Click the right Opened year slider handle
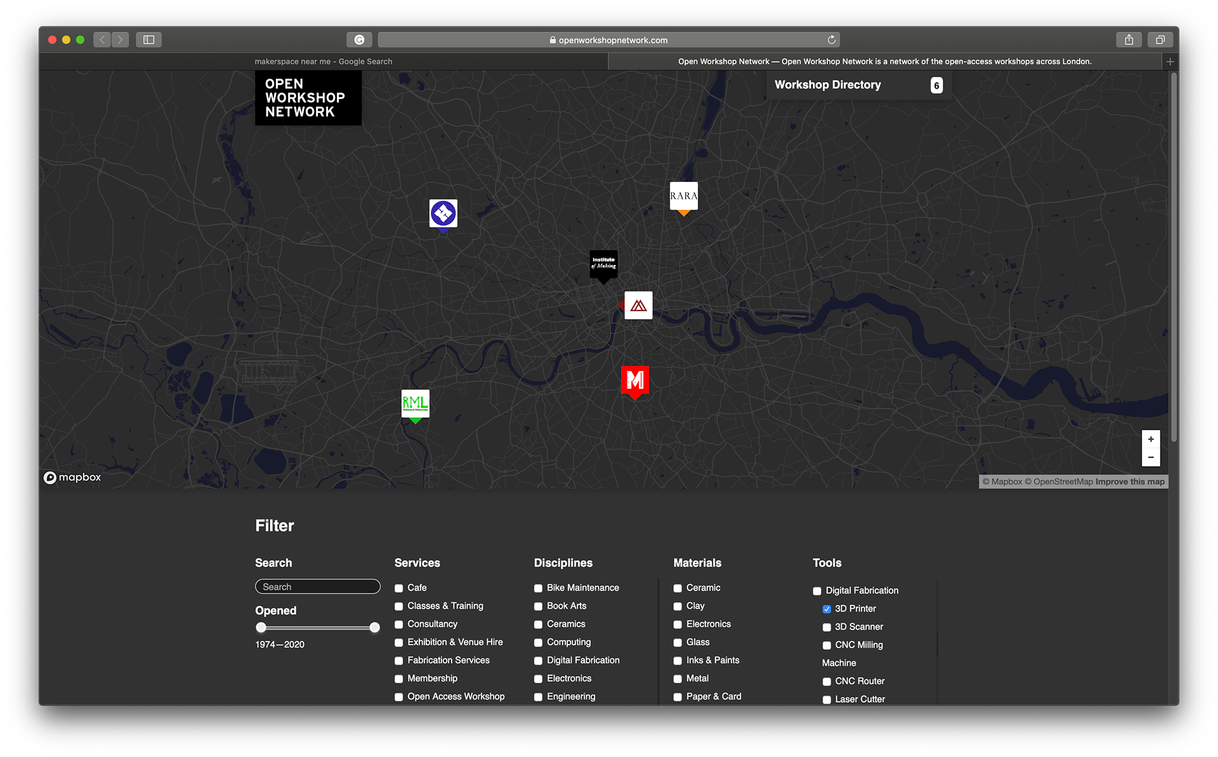 [x=375, y=628]
